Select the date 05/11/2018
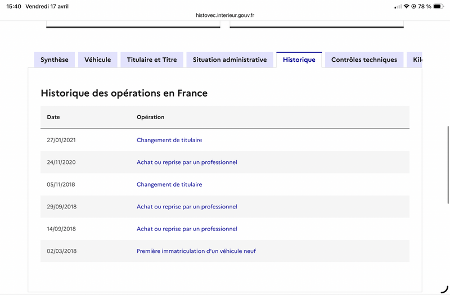This screenshot has width=450, height=295. [61, 184]
